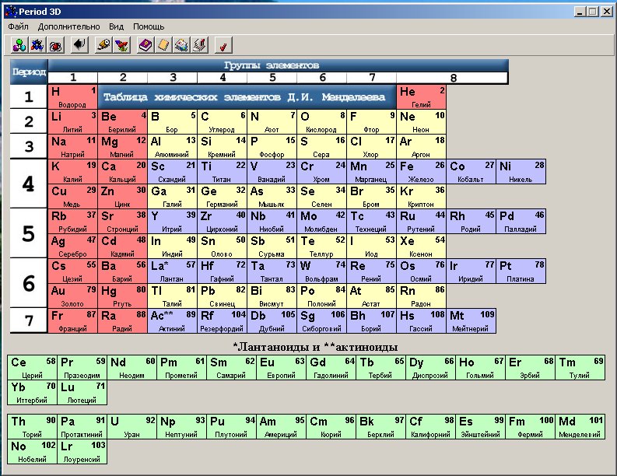The image size is (617, 476).
Task: Click the microscope instrument toolbar icon
Action: pyautogui.click(x=200, y=45)
